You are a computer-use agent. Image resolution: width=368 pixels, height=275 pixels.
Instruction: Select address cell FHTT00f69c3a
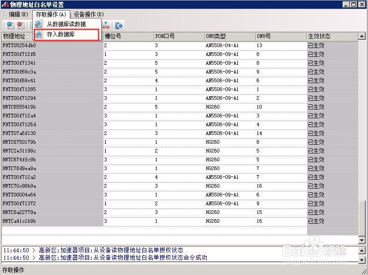point(53,72)
